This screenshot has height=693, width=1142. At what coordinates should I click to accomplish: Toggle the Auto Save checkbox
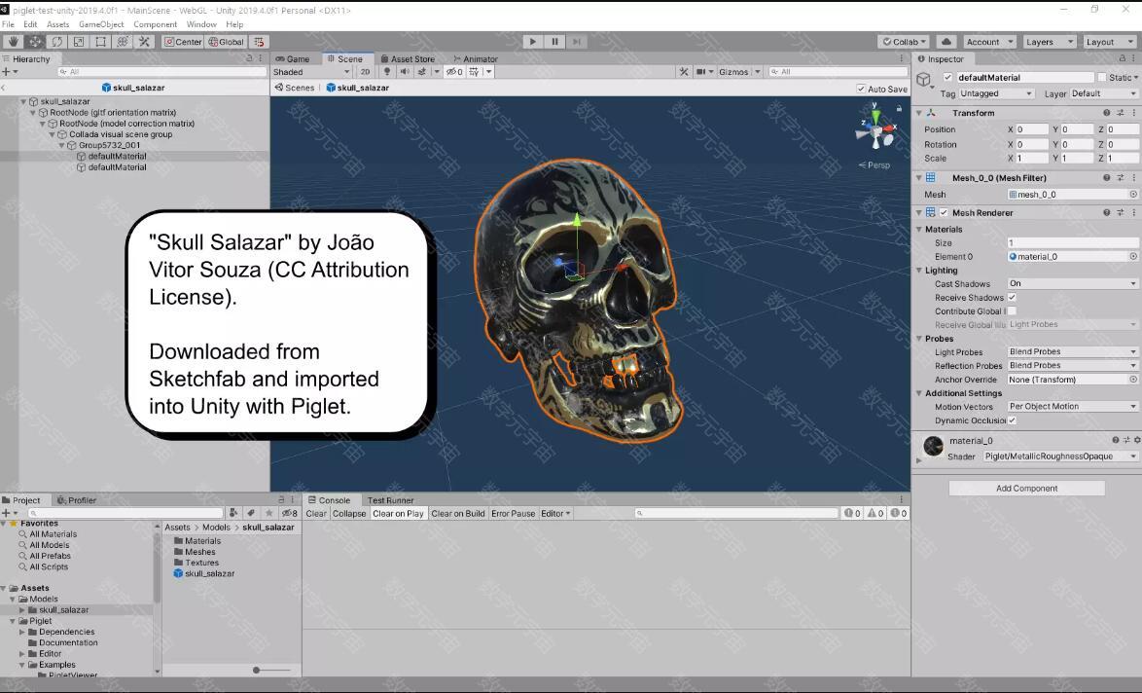point(862,89)
